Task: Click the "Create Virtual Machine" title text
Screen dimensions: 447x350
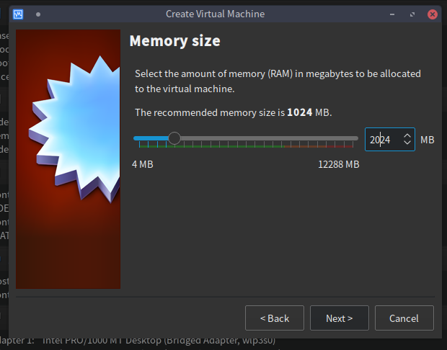Action: point(215,14)
